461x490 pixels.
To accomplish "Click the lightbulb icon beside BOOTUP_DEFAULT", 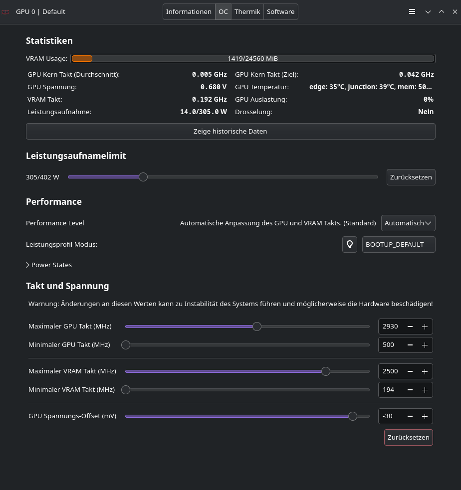I will [350, 244].
